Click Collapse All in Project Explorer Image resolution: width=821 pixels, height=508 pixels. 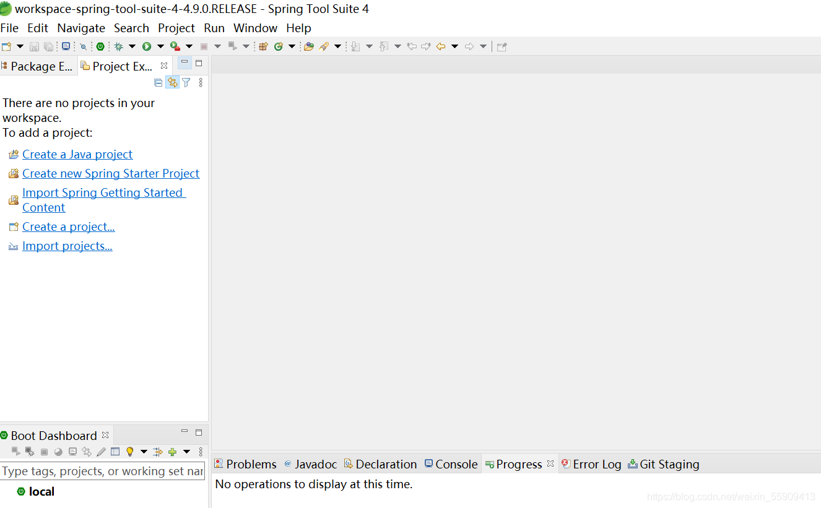(159, 82)
